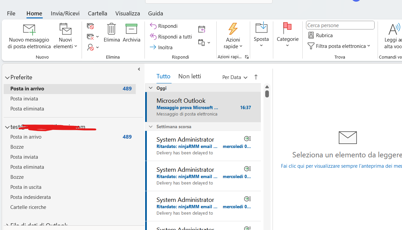
Task: Create a Nuovo messaggio di posta elettronica
Action: pyautogui.click(x=29, y=36)
